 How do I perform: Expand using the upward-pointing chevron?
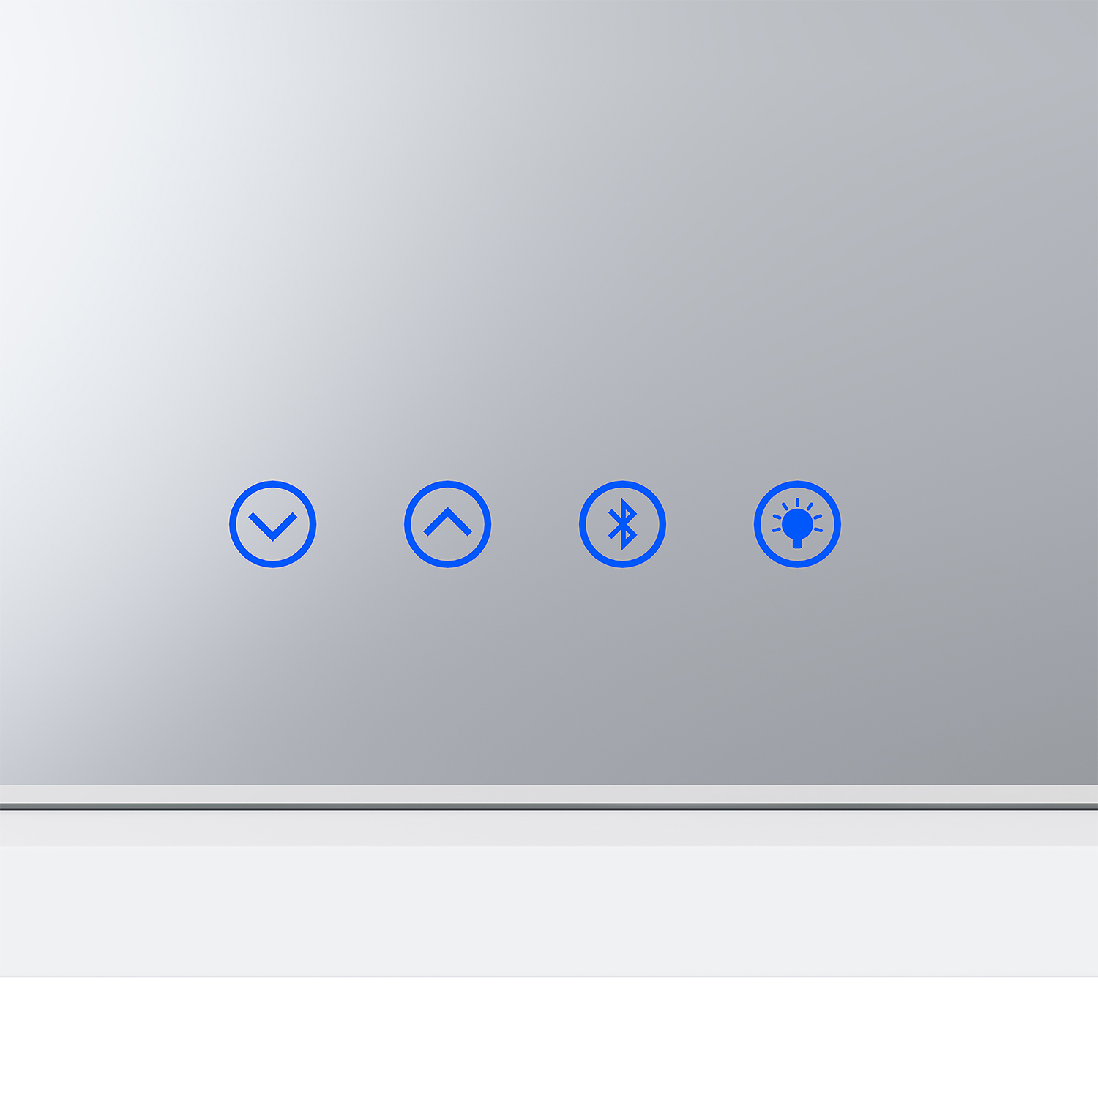[447, 524]
